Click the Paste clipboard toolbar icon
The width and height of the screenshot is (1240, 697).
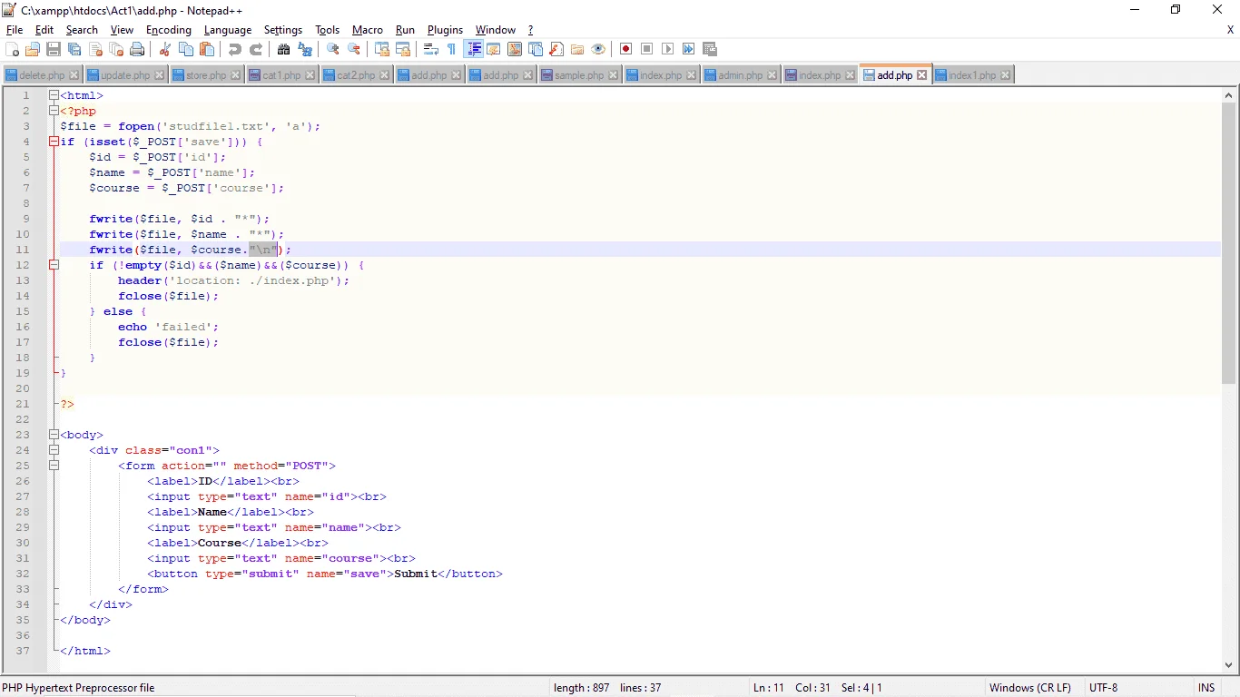[207, 49]
